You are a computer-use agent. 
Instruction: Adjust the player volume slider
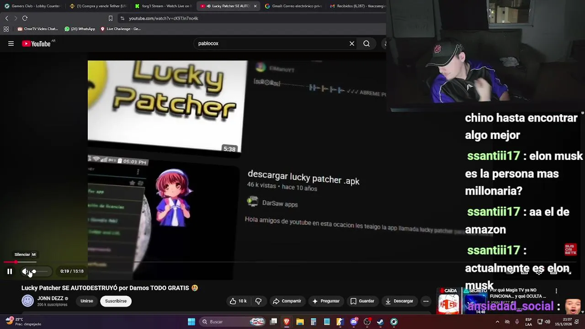tap(39, 271)
